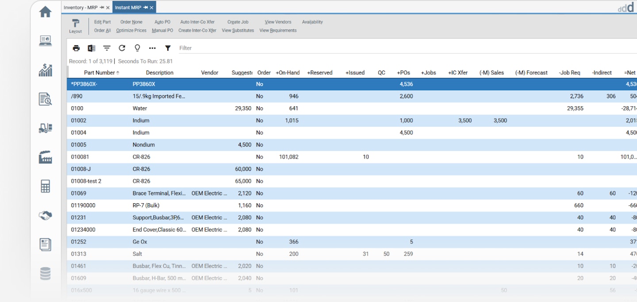Click the light bulb icon
Viewport: 637px width, 302px height.
137,48
